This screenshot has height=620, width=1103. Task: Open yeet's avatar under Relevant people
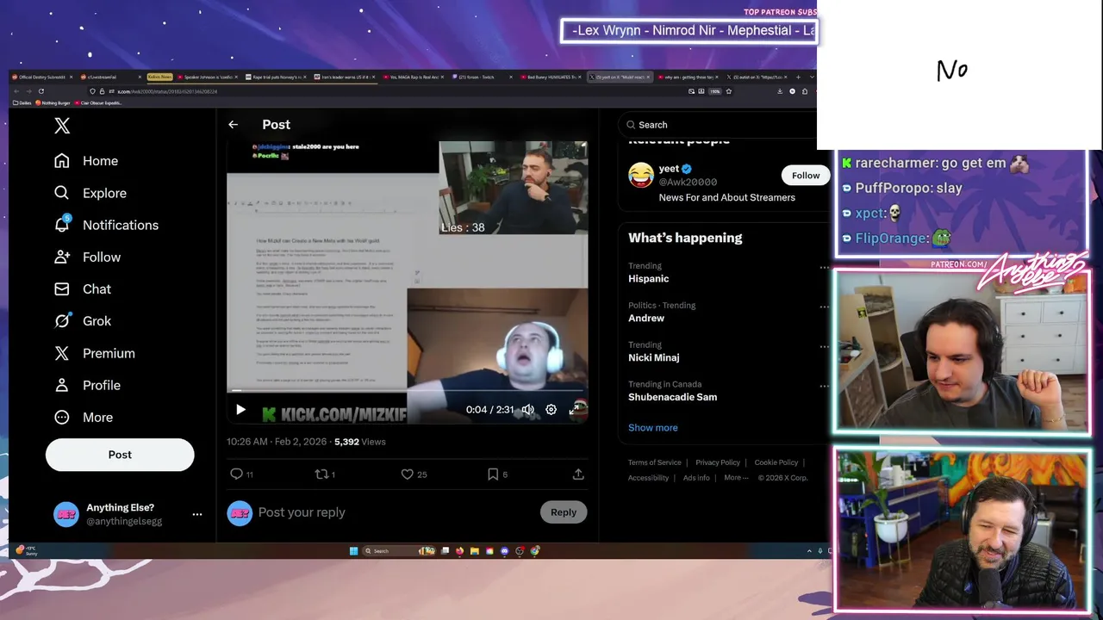pos(640,176)
